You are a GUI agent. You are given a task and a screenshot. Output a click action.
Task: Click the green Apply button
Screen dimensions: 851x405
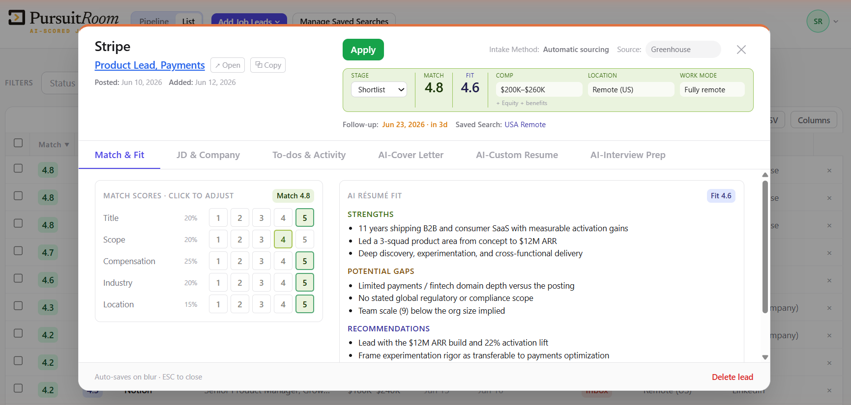363,50
